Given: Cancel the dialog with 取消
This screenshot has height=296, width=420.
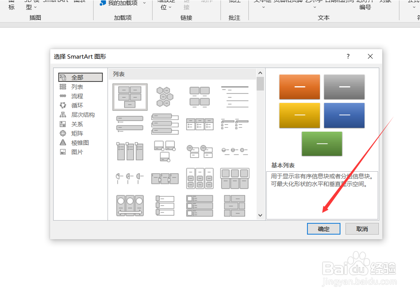Looking at the screenshot, I should [x=362, y=229].
